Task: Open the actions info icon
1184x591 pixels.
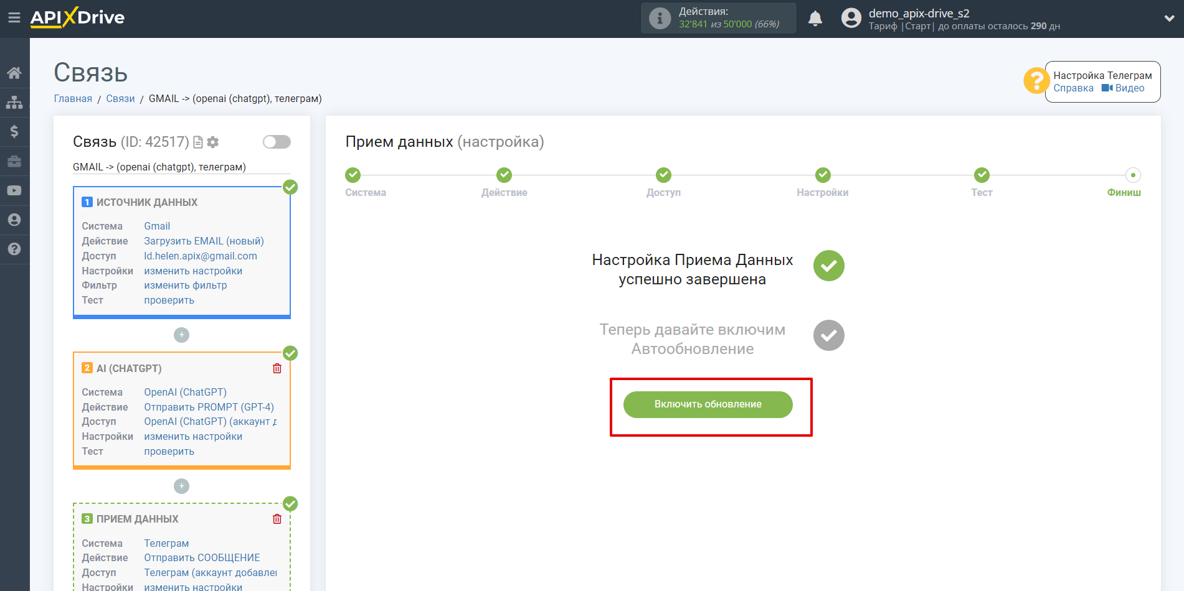Action: [660, 18]
